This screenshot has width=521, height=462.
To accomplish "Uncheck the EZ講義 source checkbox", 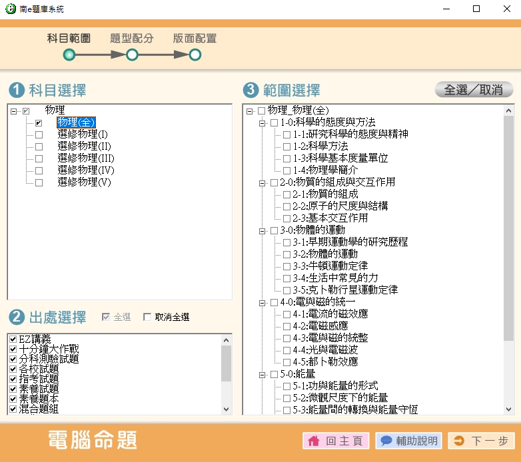I will click(x=13, y=339).
